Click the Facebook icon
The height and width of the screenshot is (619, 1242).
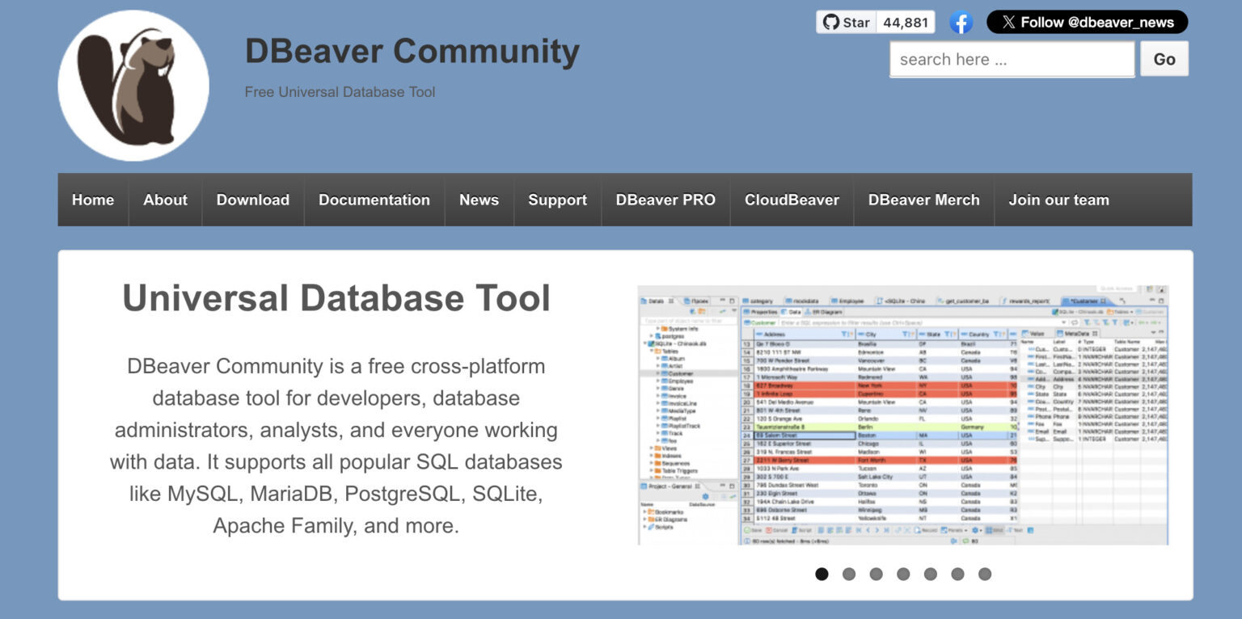pos(961,22)
